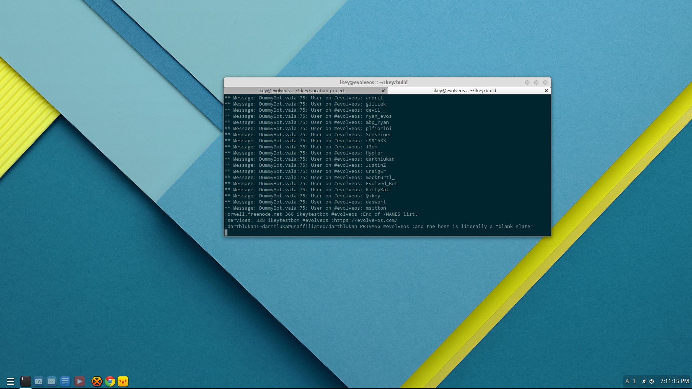Minimize the terminal window
This screenshot has height=389, width=692.
click(527, 82)
